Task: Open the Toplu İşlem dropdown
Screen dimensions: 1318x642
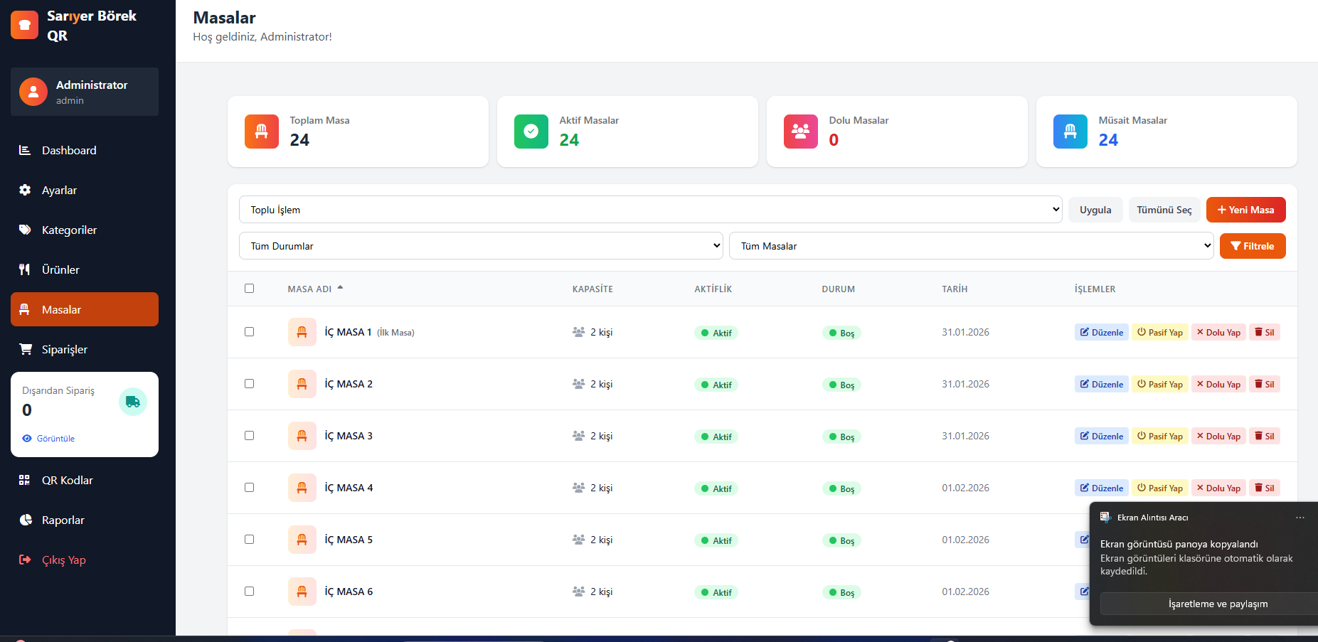Action: (650, 210)
